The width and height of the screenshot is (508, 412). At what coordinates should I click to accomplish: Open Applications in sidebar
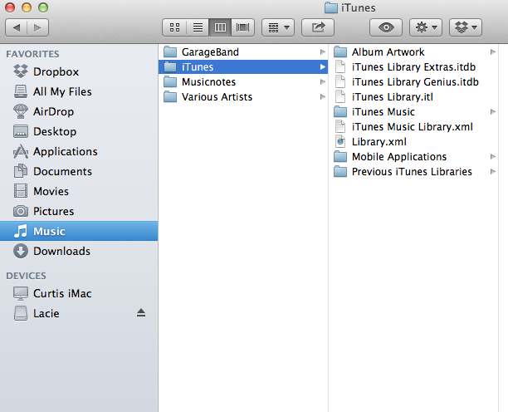[x=79, y=151]
